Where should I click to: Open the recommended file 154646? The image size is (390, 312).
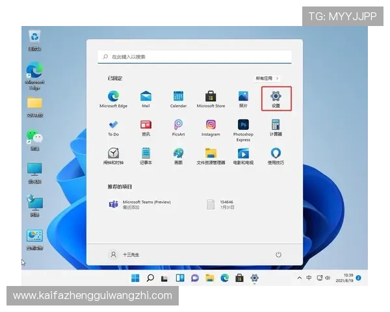[x=221, y=204]
